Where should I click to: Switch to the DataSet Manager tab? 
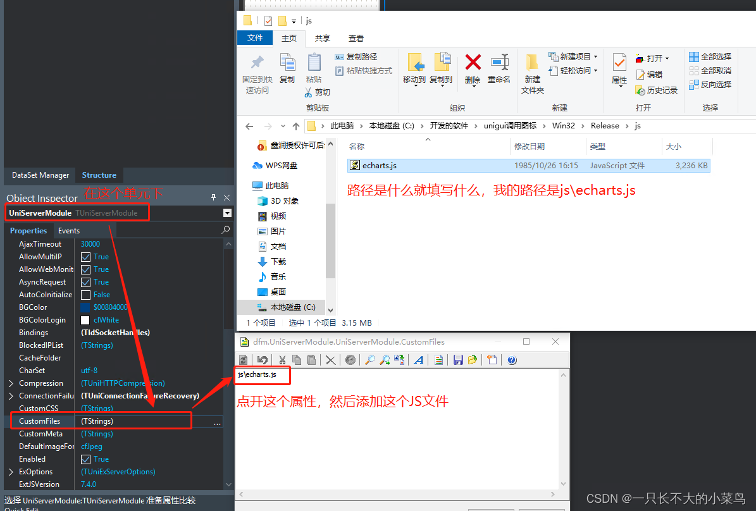point(39,175)
